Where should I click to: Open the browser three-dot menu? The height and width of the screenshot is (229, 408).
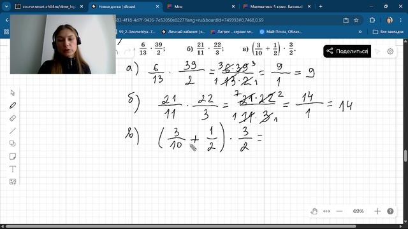(401, 20)
